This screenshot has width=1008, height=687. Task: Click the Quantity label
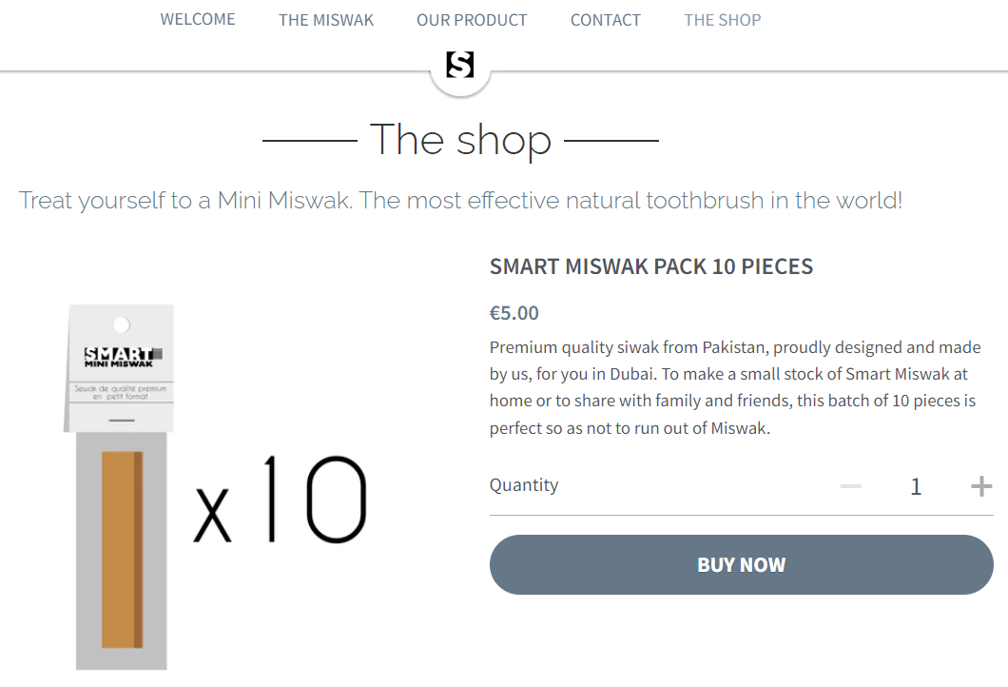(x=524, y=485)
